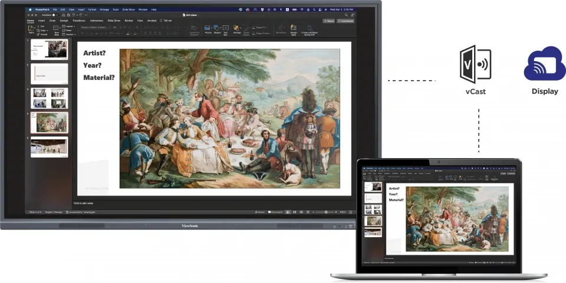Image resolution: width=566 pixels, height=283 pixels.
Task: Open the Comments button at top right
Action: click(x=345, y=21)
